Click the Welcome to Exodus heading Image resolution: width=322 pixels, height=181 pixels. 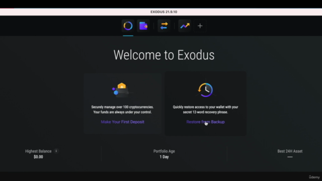[x=164, y=55]
